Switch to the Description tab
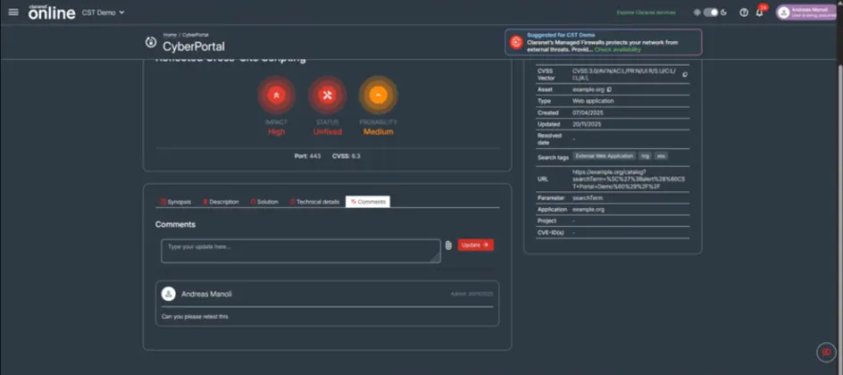This screenshot has width=843, height=375. [x=221, y=202]
